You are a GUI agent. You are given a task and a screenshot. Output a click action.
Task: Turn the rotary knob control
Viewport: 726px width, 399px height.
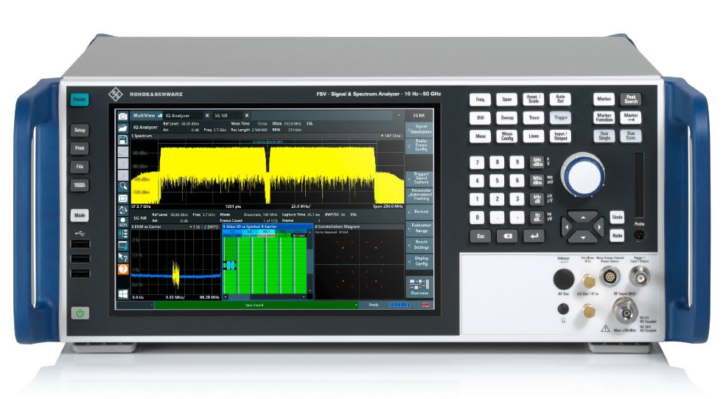coord(583,176)
